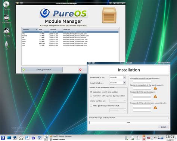Launch the home folder from the panel
This screenshot has height=141, width=177.
coord(21,138)
